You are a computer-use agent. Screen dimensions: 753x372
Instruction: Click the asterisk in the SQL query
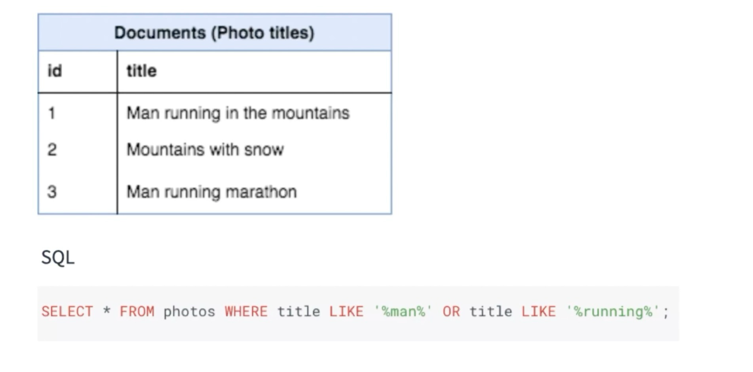[106, 311]
